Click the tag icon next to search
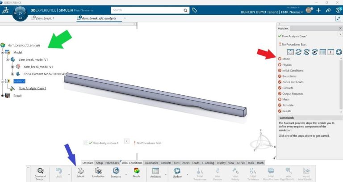This screenshot has height=182, width=343. [x=194, y=10]
